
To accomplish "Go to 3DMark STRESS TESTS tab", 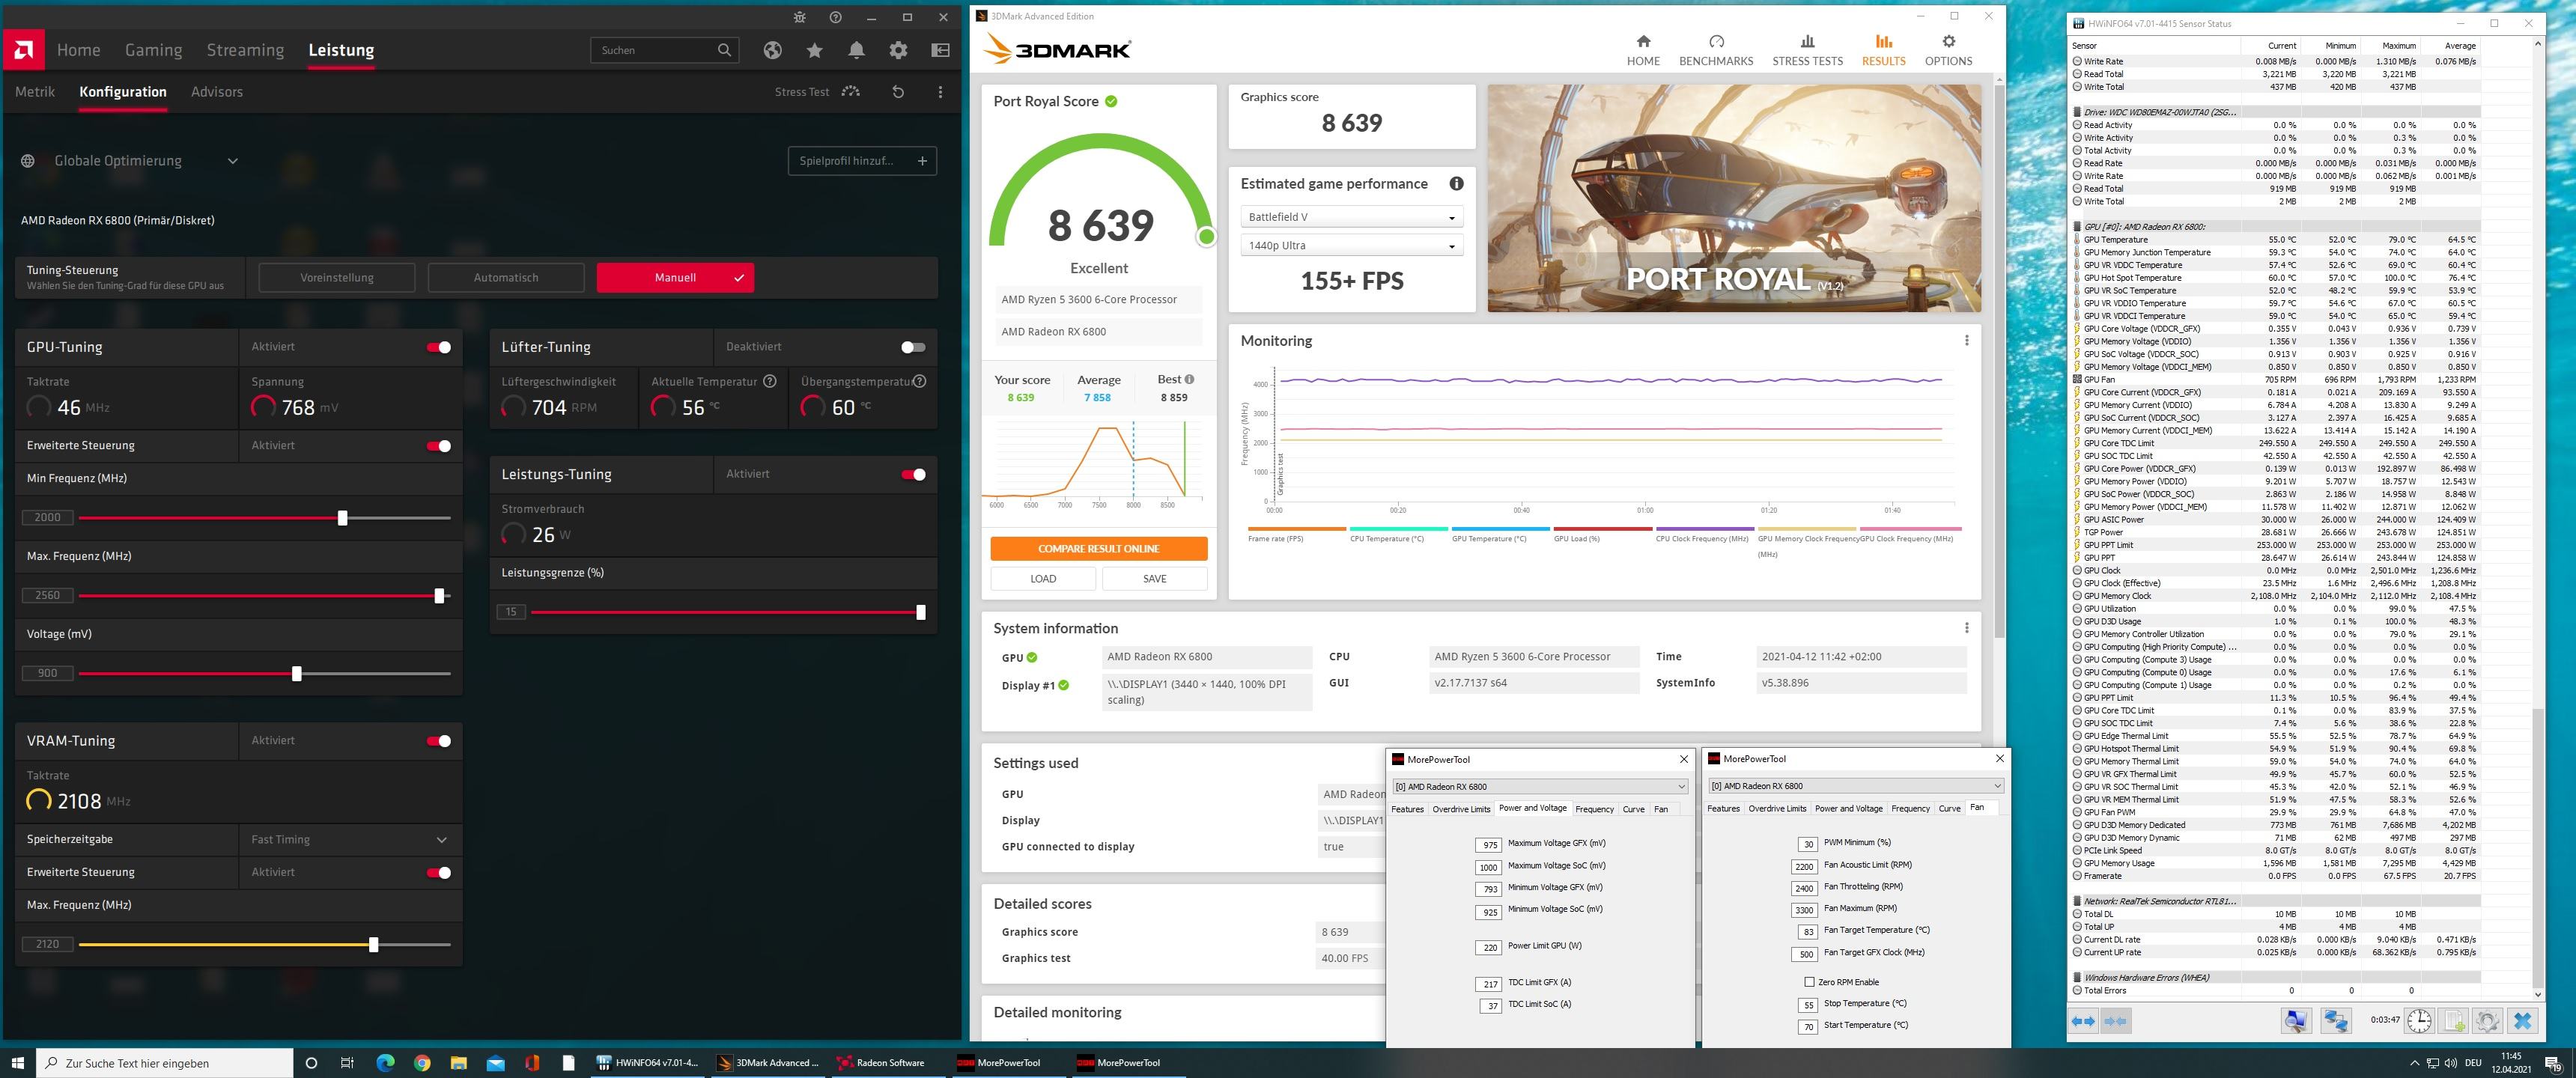I will [x=1807, y=51].
